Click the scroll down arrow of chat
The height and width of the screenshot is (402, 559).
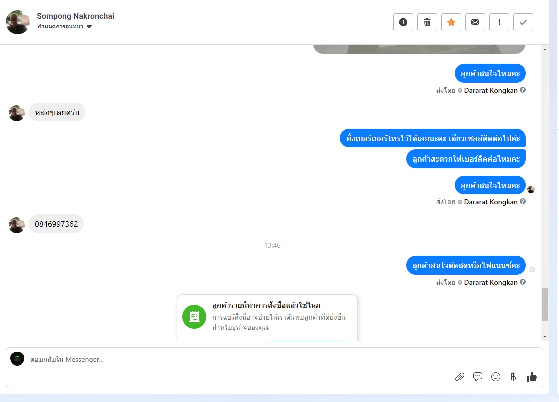coord(545,337)
